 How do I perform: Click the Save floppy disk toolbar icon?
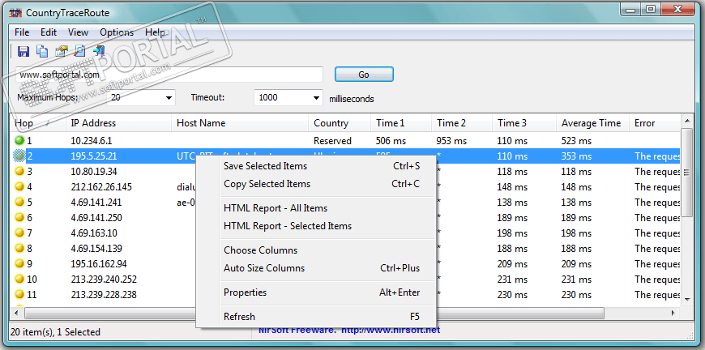coord(23,51)
